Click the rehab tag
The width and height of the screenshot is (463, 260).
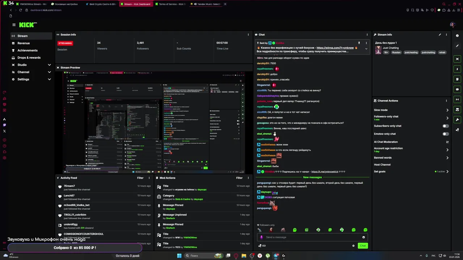click(442, 52)
